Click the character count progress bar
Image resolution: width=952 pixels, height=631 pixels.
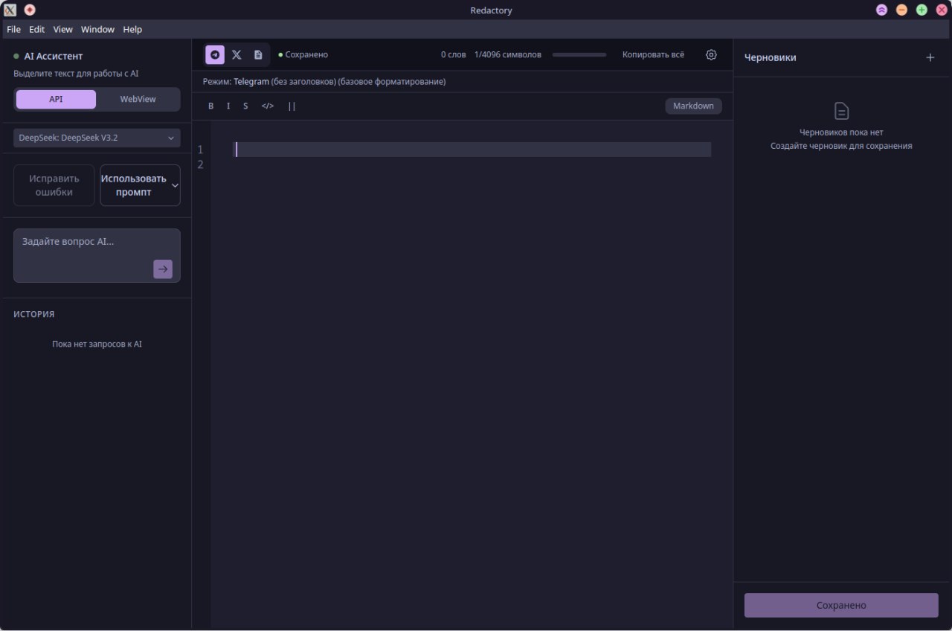[x=579, y=54]
